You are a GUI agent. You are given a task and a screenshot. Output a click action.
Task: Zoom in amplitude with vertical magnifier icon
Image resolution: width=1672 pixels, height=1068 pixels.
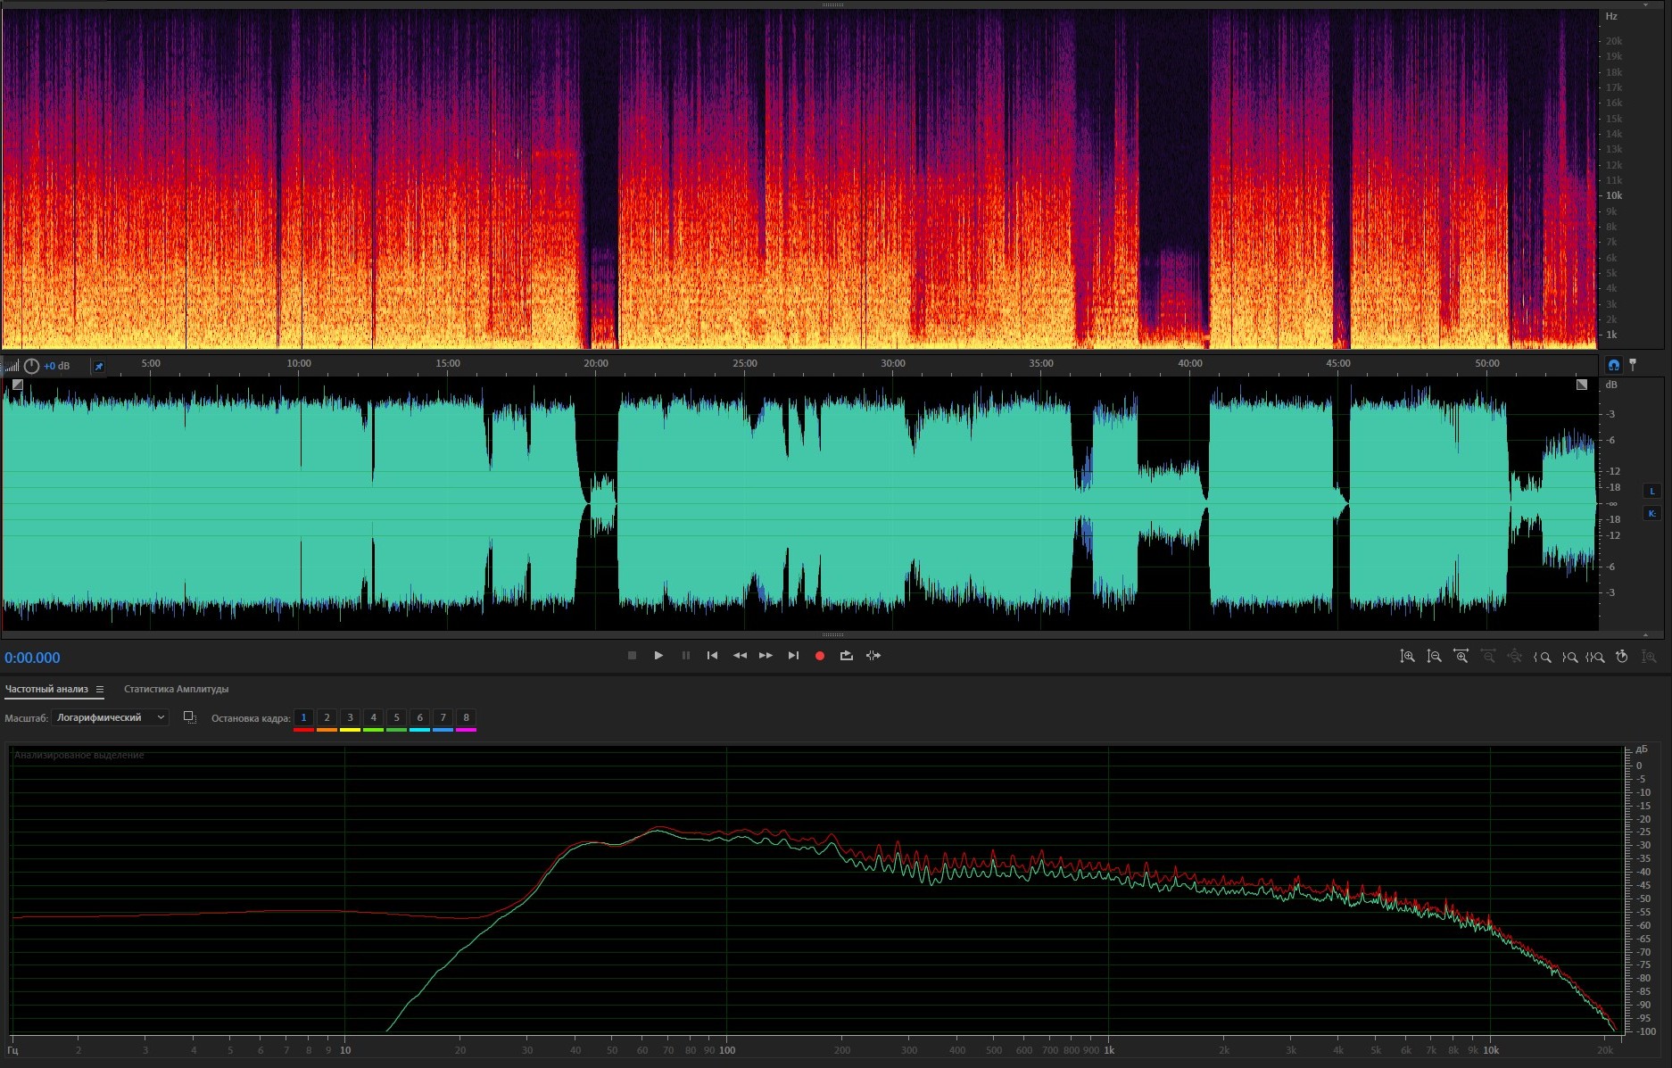1407,657
